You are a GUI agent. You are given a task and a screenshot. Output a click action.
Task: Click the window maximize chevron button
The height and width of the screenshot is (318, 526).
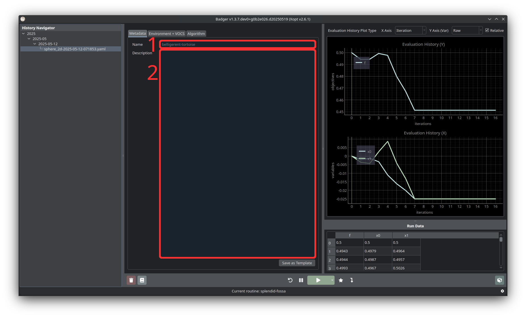pyautogui.click(x=496, y=19)
